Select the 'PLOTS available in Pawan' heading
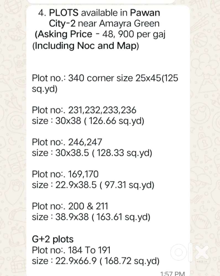Viewport: 220px width, 276px height. (99, 12)
